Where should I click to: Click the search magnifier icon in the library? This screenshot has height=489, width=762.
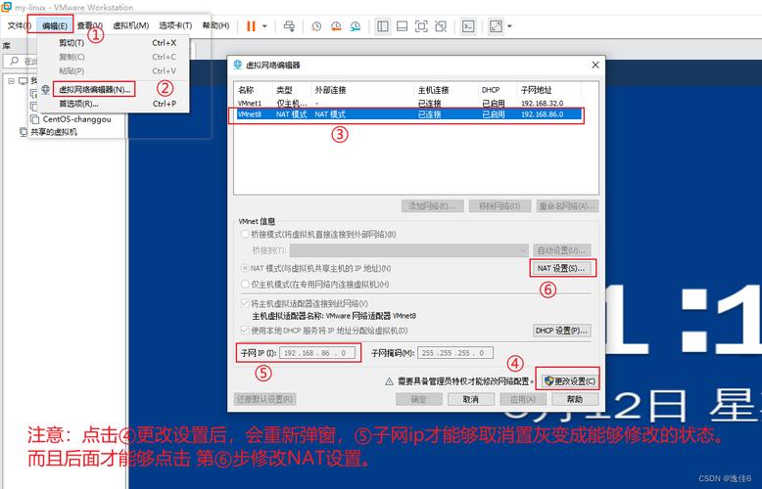click(x=14, y=61)
